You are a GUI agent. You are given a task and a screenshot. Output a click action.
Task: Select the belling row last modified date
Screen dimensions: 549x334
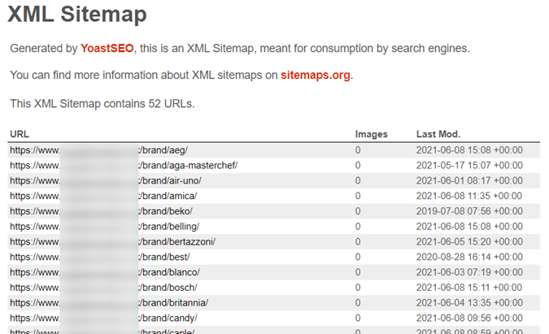click(x=469, y=227)
